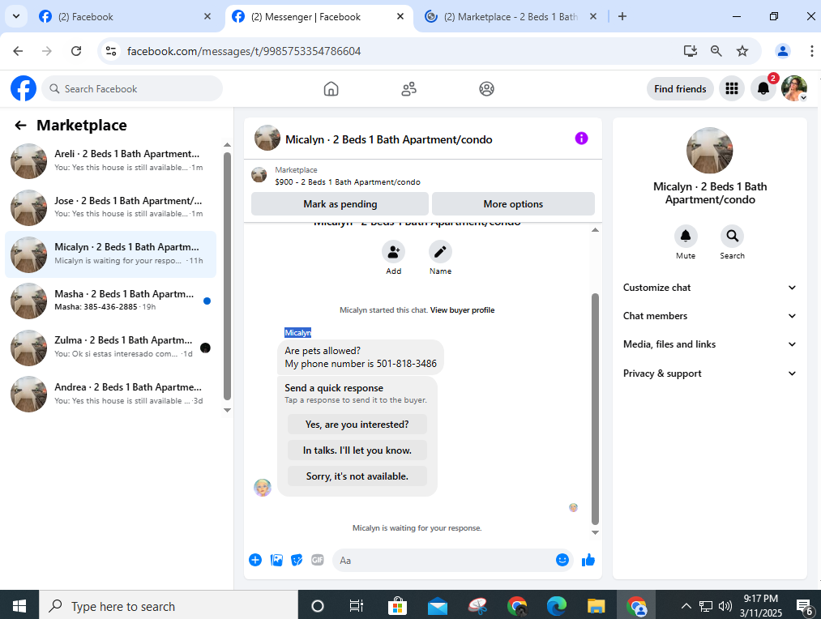Image resolution: width=821 pixels, height=619 pixels.
Task: Open Jose conversation in the list
Action: point(111,207)
